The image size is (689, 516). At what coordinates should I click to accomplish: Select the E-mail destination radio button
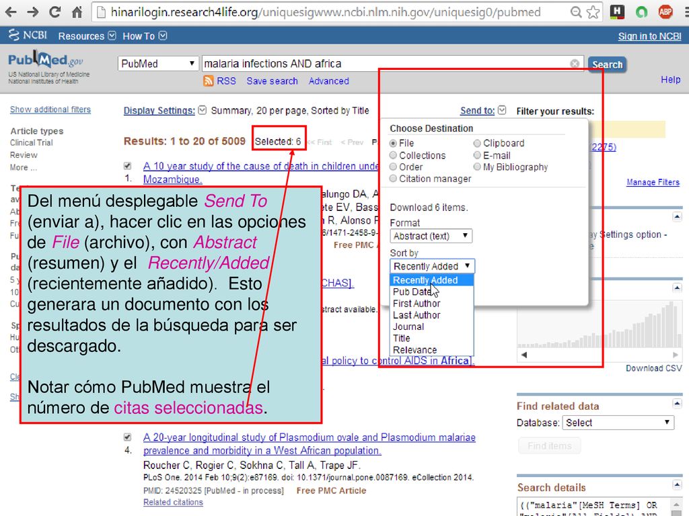coord(477,155)
